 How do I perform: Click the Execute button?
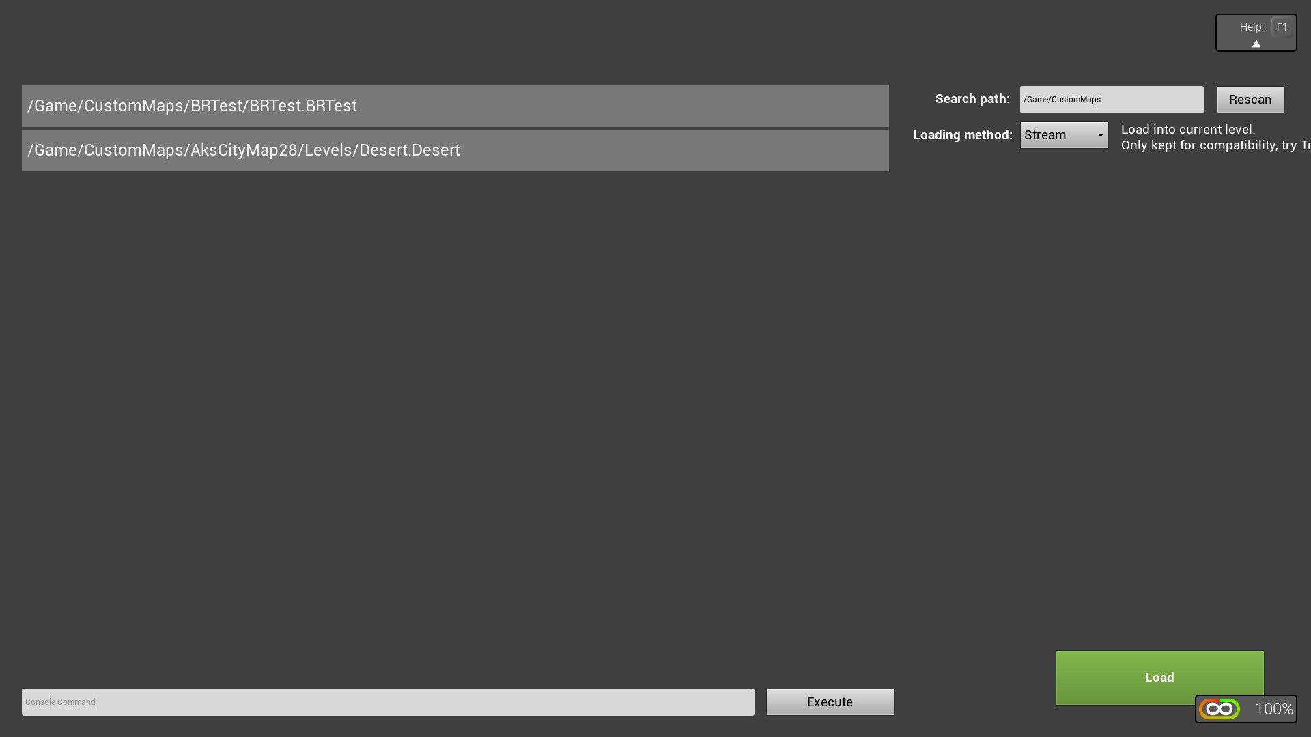point(830,702)
